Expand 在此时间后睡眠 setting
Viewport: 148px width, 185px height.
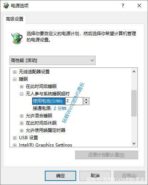click(22, 86)
